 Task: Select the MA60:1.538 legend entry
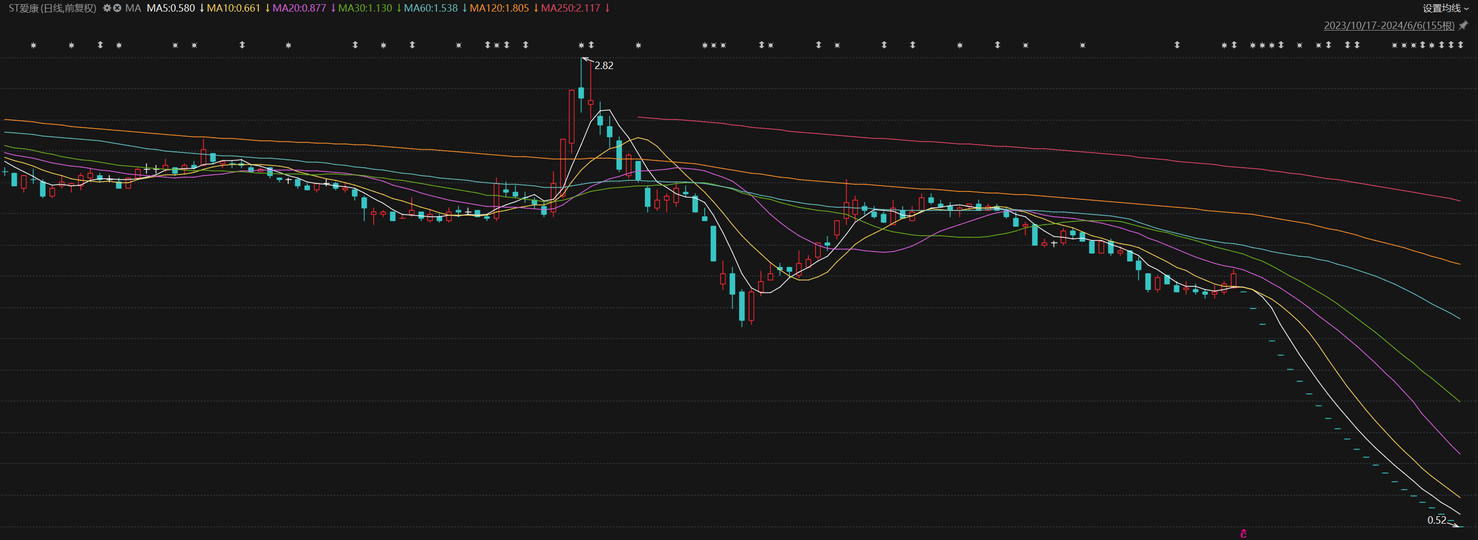point(430,8)
